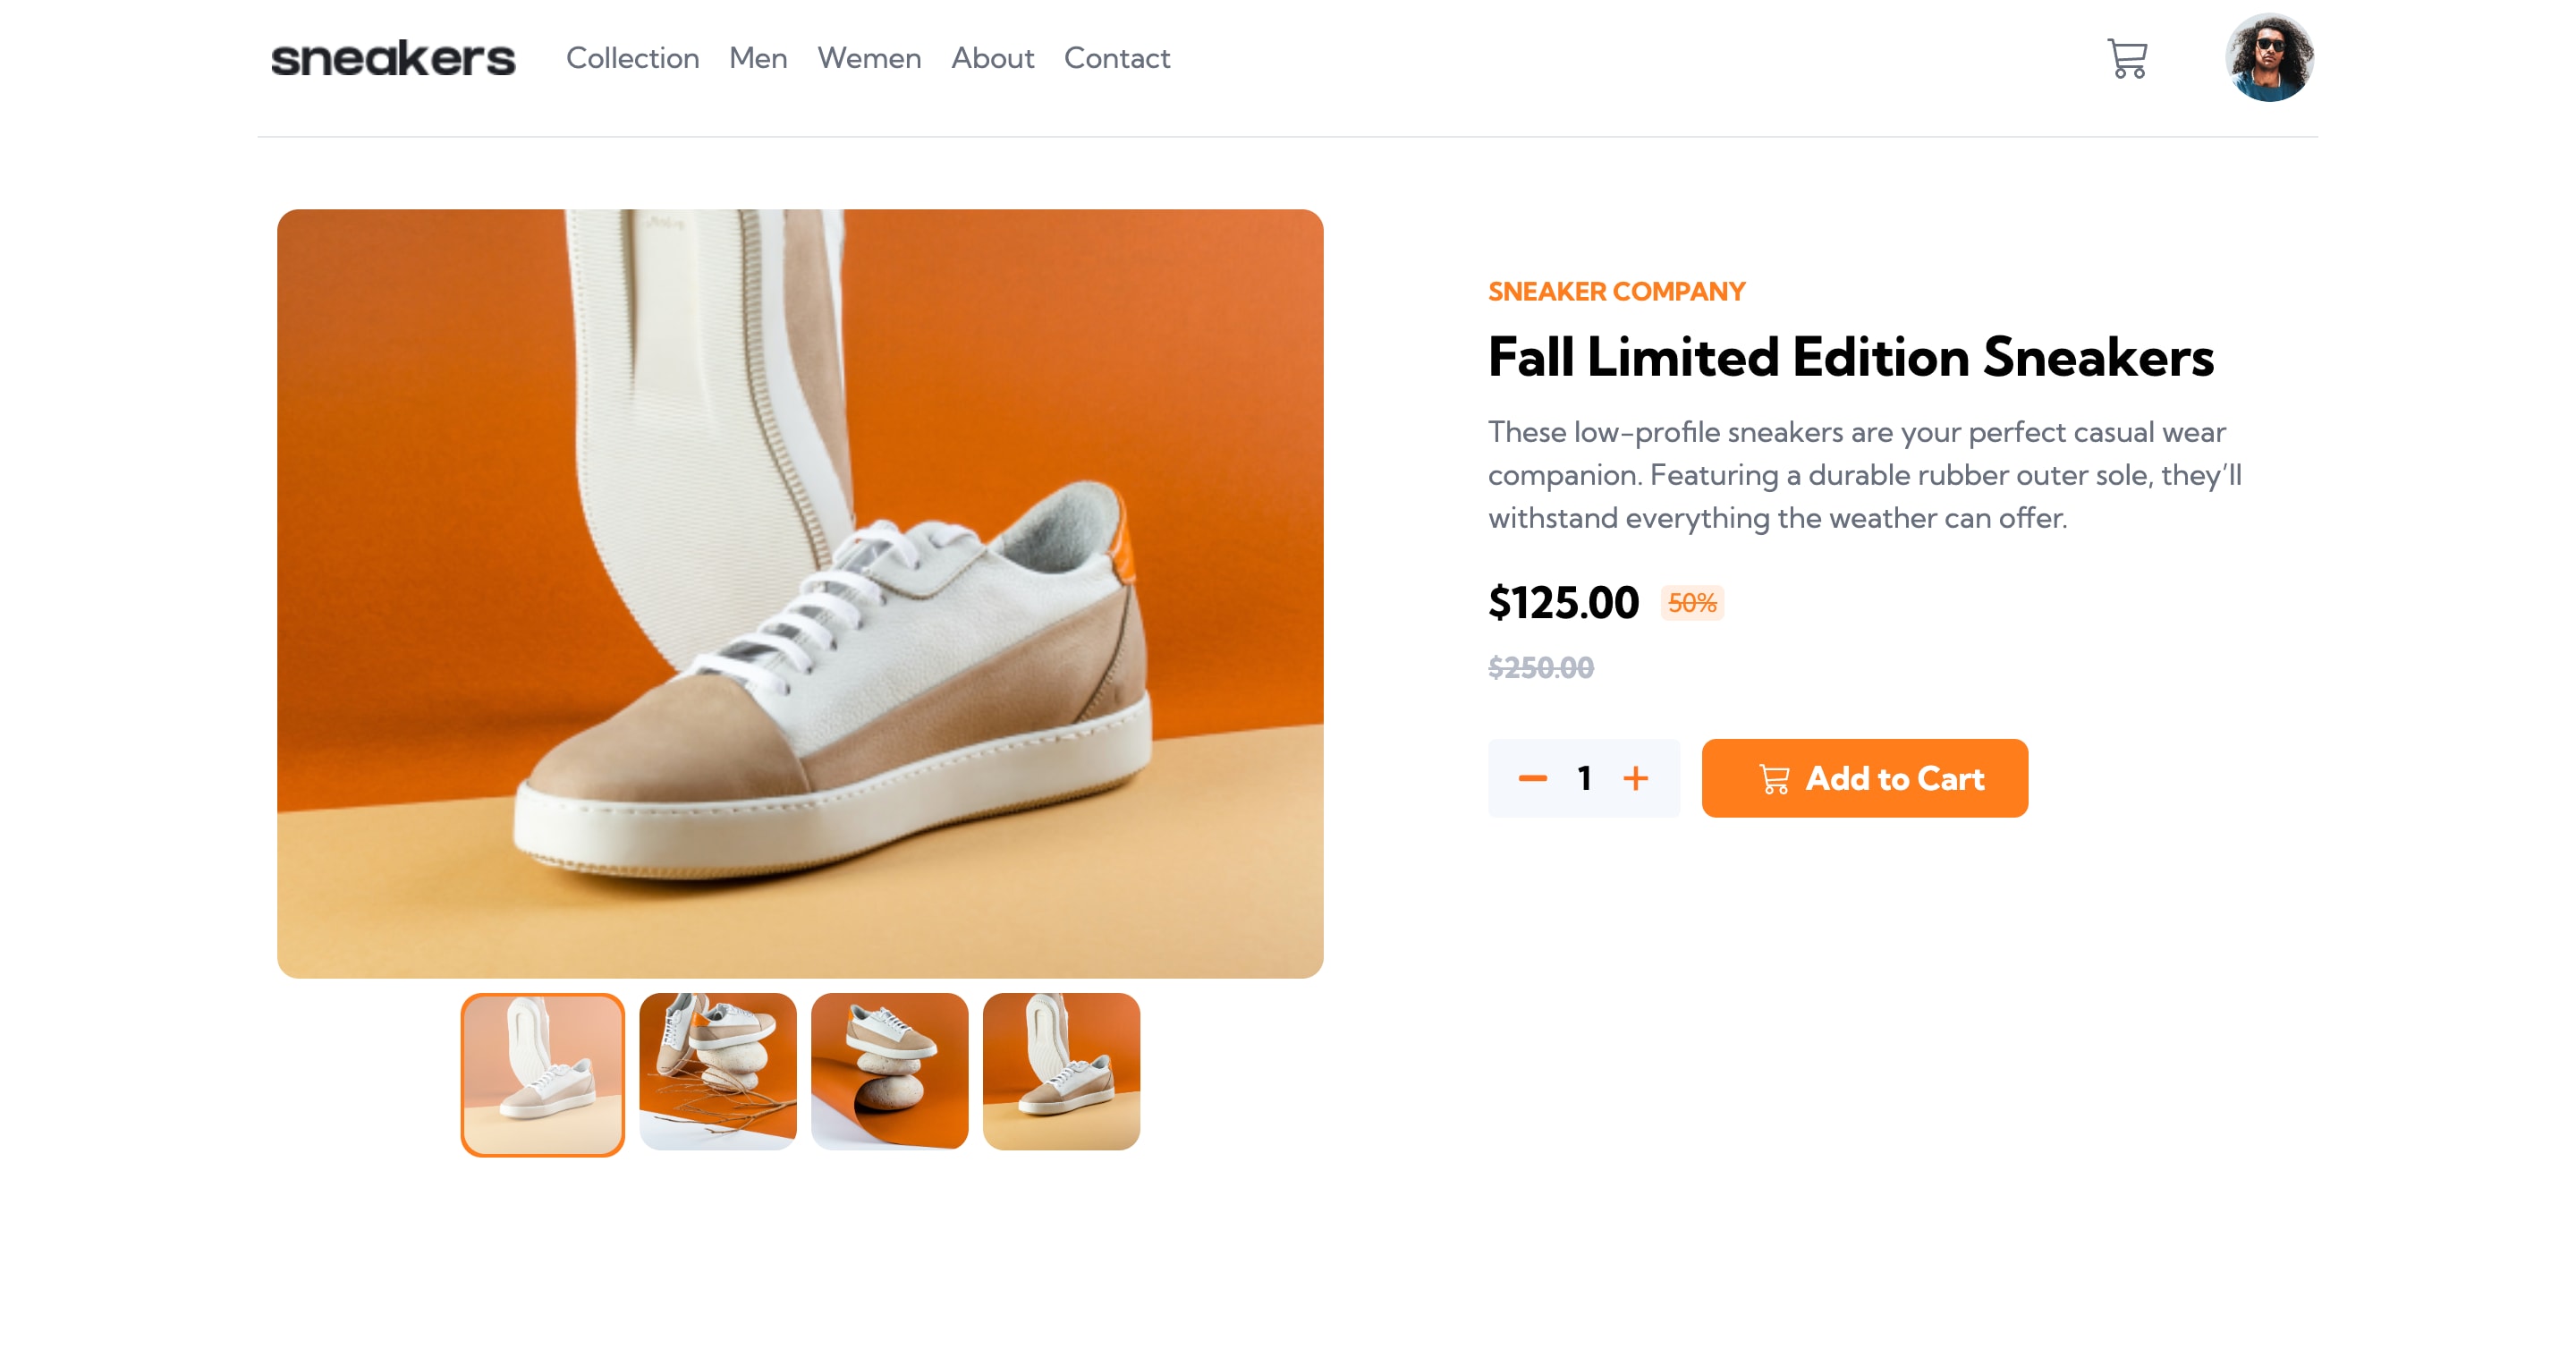
Task: Click the quantity value field
Action: coord(1583,779)
